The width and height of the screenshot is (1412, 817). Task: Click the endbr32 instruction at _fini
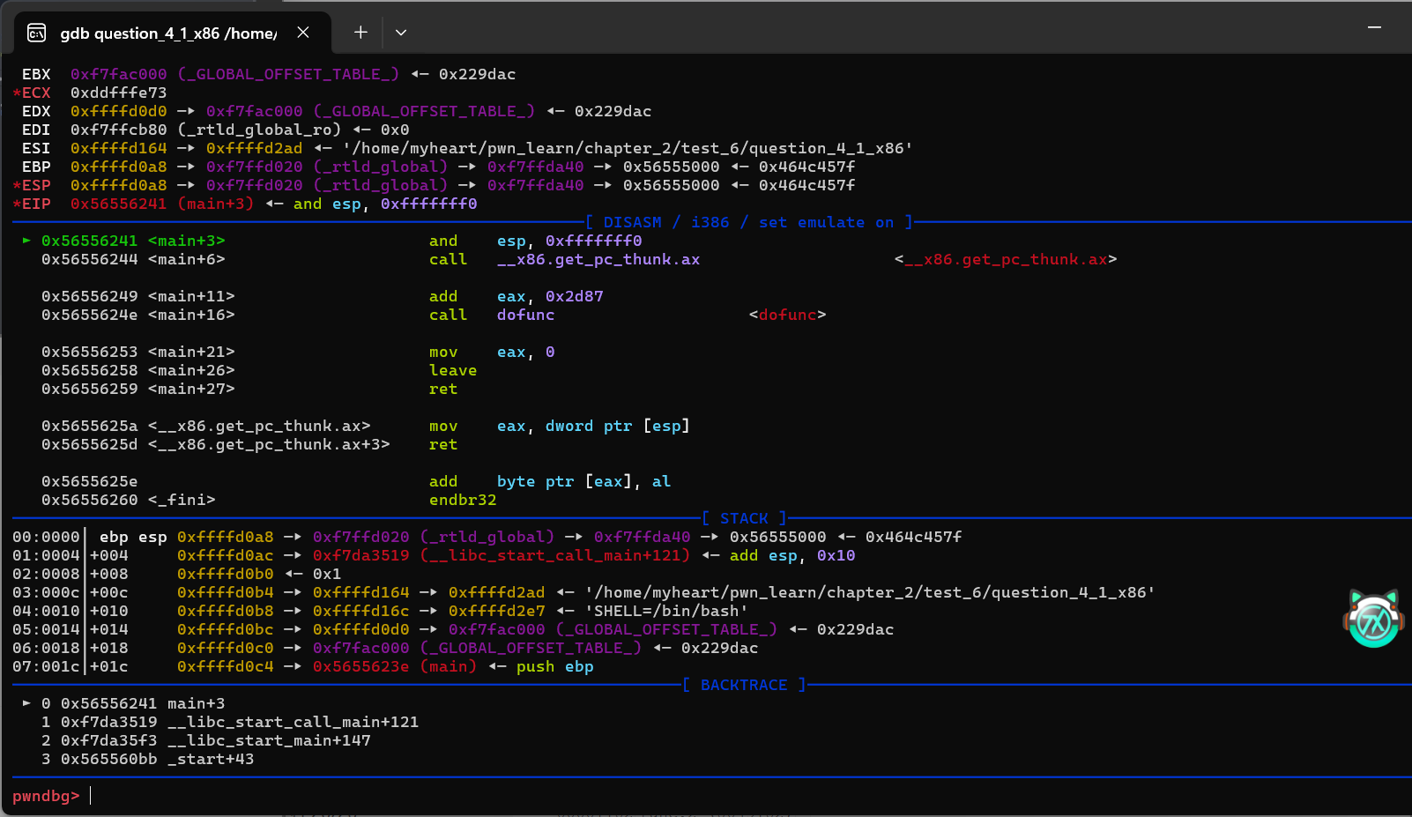(x=463, y=500)
